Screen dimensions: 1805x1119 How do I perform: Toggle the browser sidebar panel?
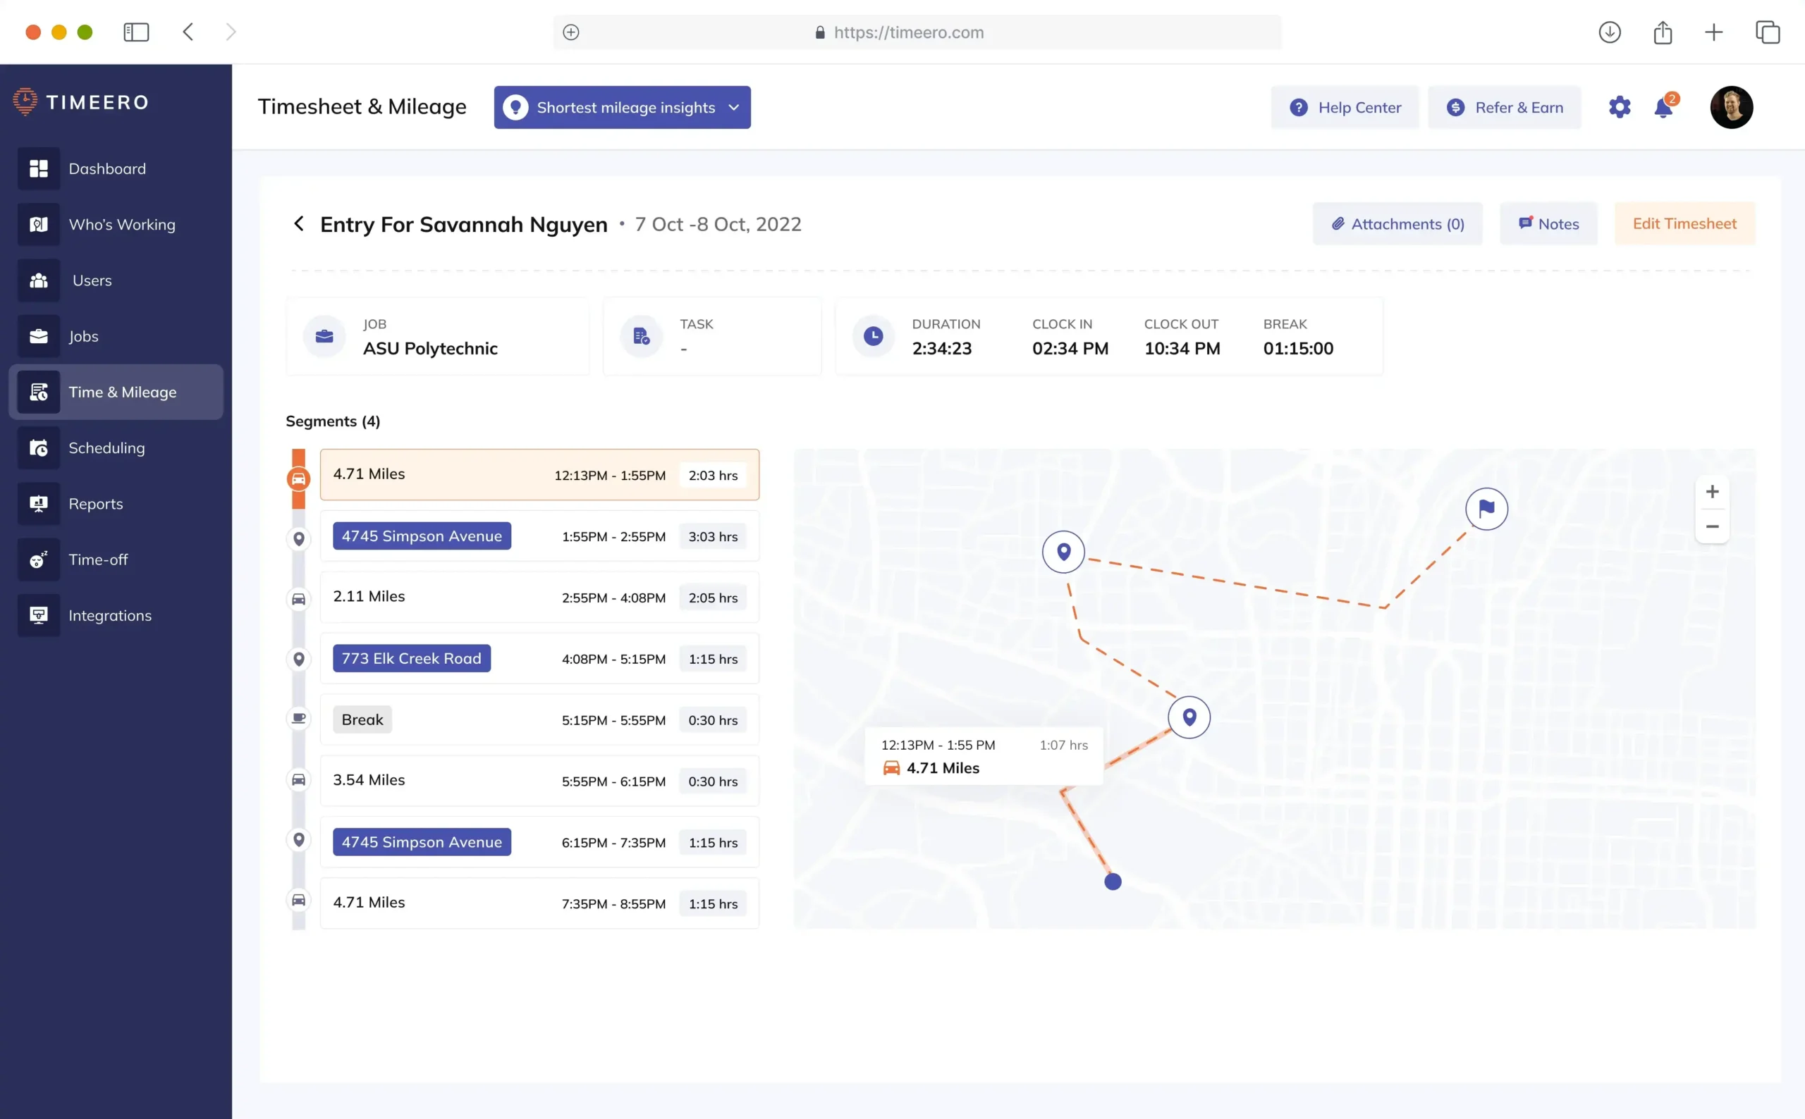[x=136, y=32]
